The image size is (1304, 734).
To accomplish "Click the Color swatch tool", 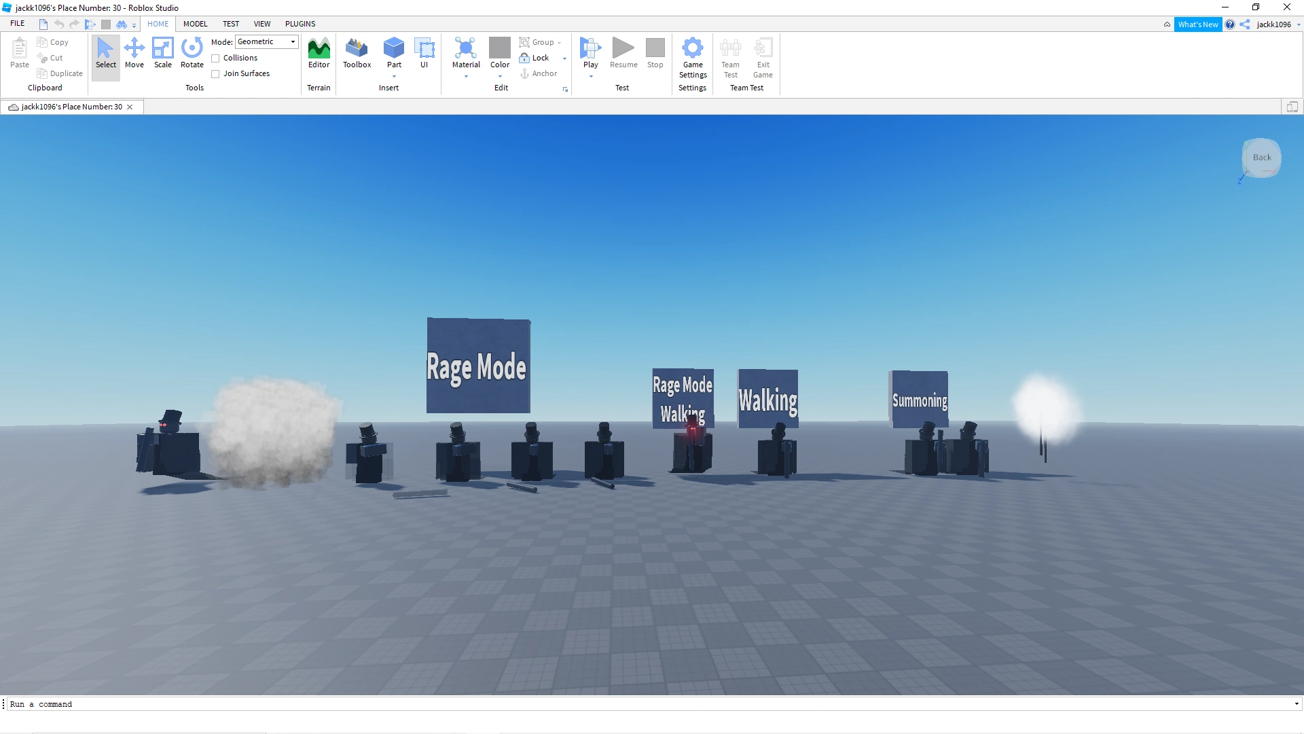I will [x=500, y=49].
